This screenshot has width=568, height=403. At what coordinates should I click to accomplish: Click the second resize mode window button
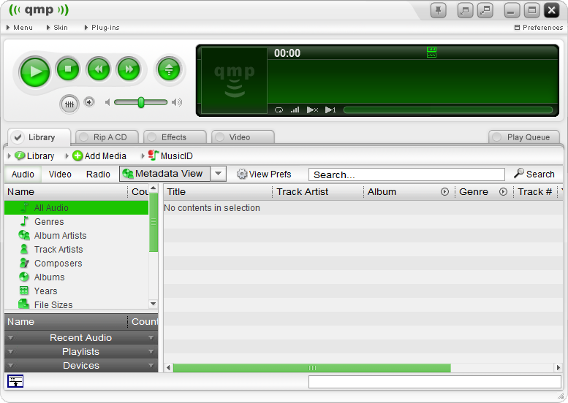tap(485, 10)
